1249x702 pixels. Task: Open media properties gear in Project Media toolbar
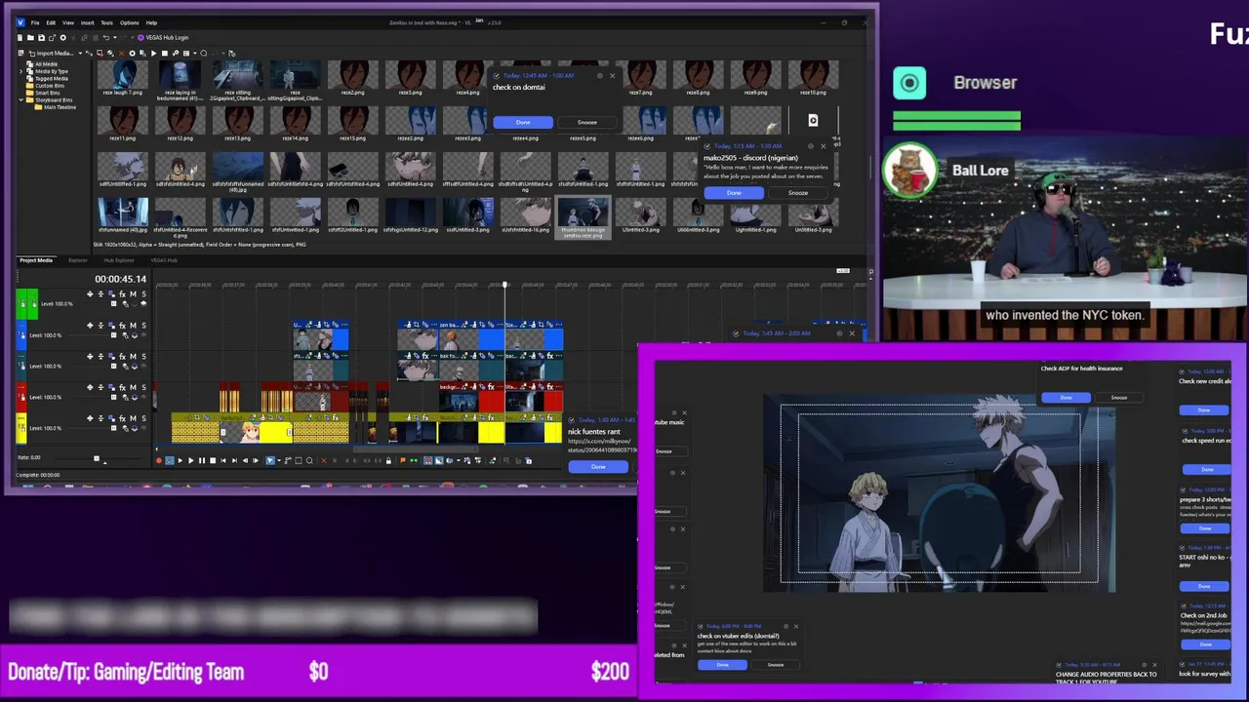(x=132, y=54)
